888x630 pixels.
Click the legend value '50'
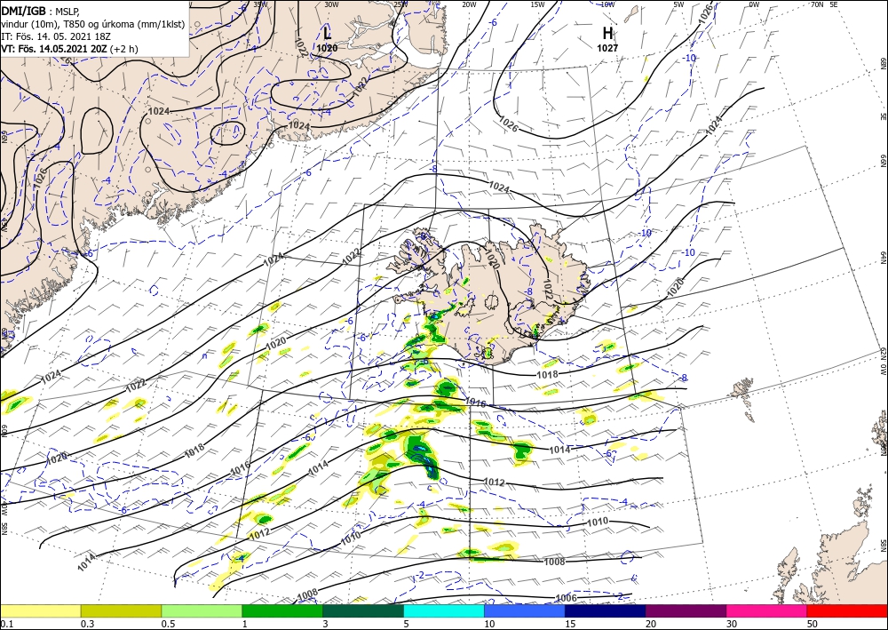click(x=813, y=624)
